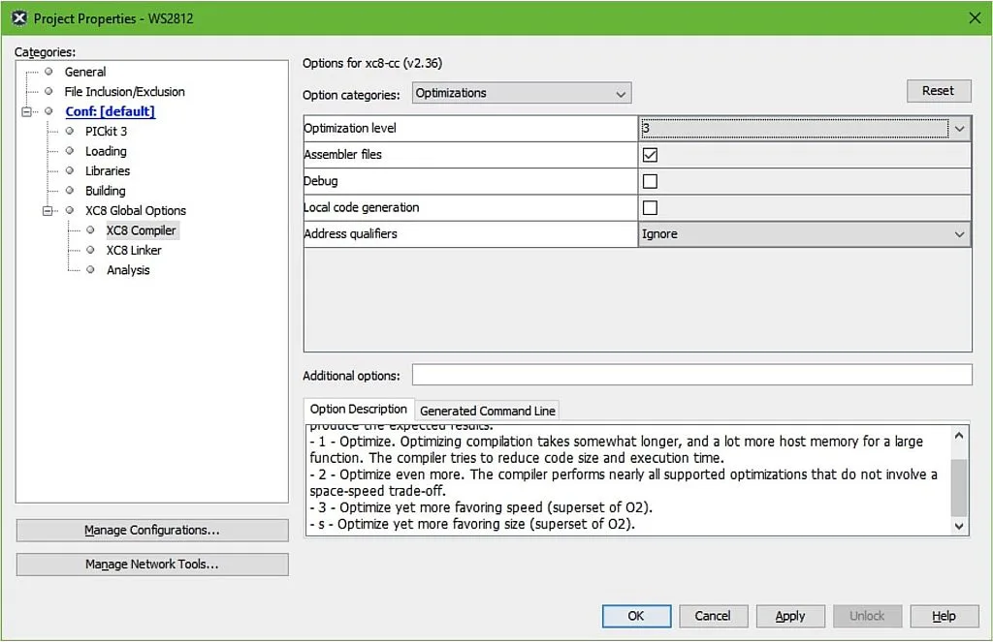Open the Option categories dropdown

522,94
